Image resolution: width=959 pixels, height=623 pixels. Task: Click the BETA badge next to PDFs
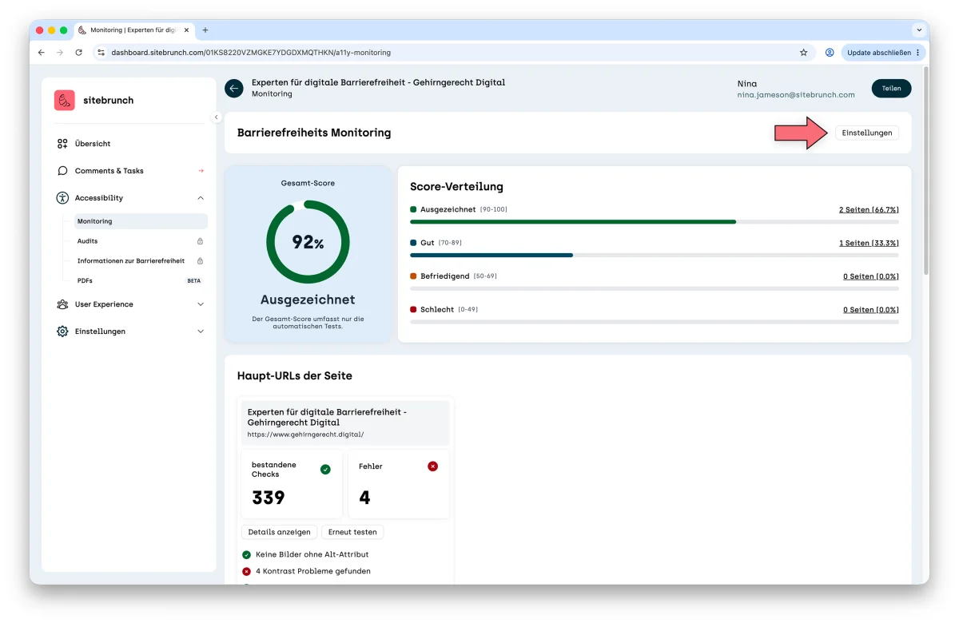click(x=194, y=281)
